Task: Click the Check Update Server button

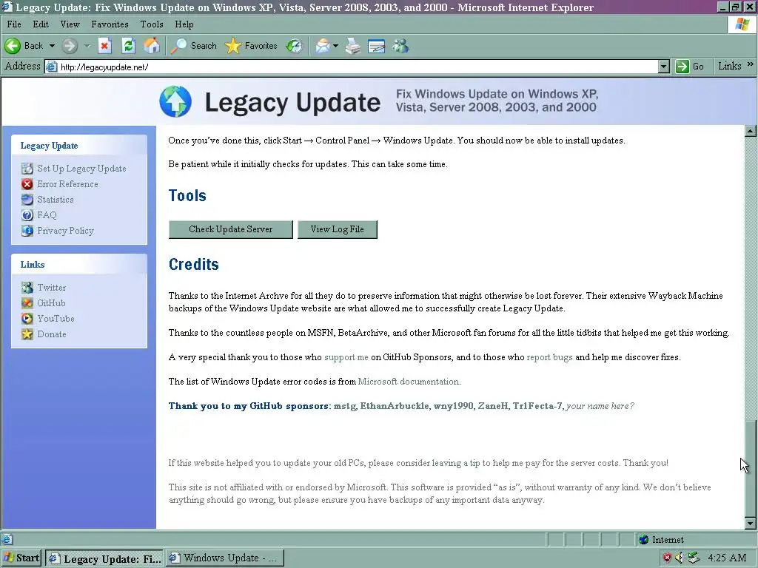Action: point(231,229)
